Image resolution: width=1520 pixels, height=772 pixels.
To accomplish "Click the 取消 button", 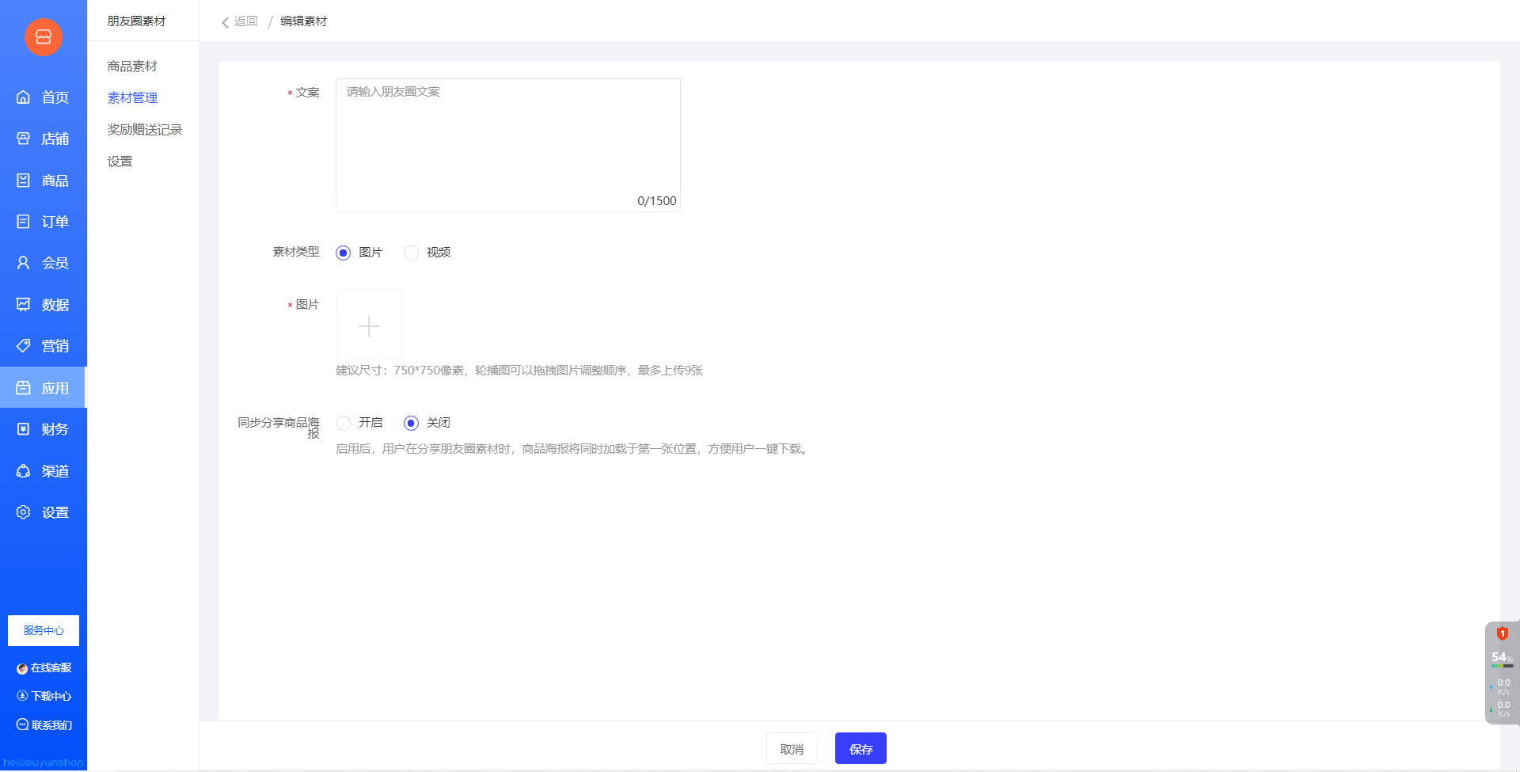I will click(792, 748).
